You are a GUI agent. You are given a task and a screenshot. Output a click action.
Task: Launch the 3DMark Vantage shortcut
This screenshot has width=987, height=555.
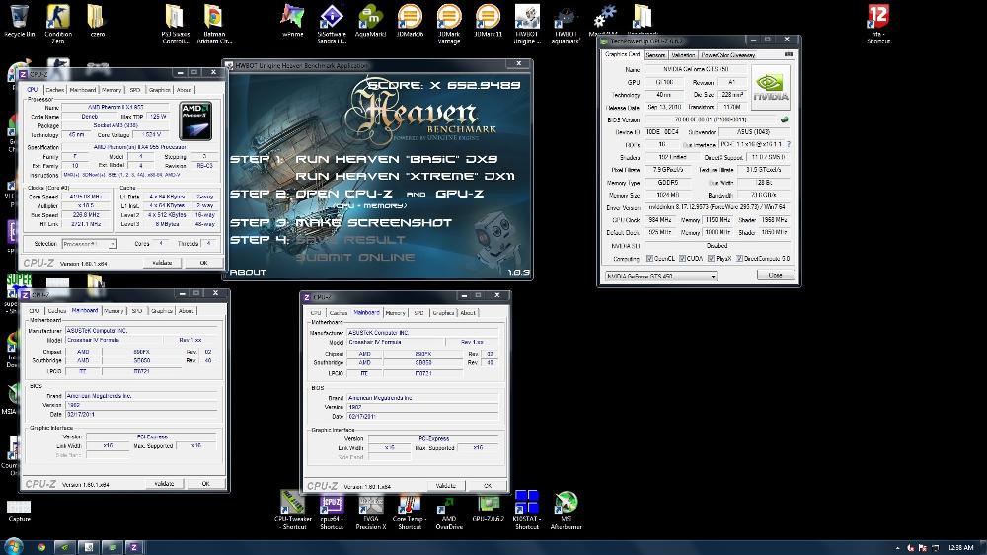[x=448, y=24]
